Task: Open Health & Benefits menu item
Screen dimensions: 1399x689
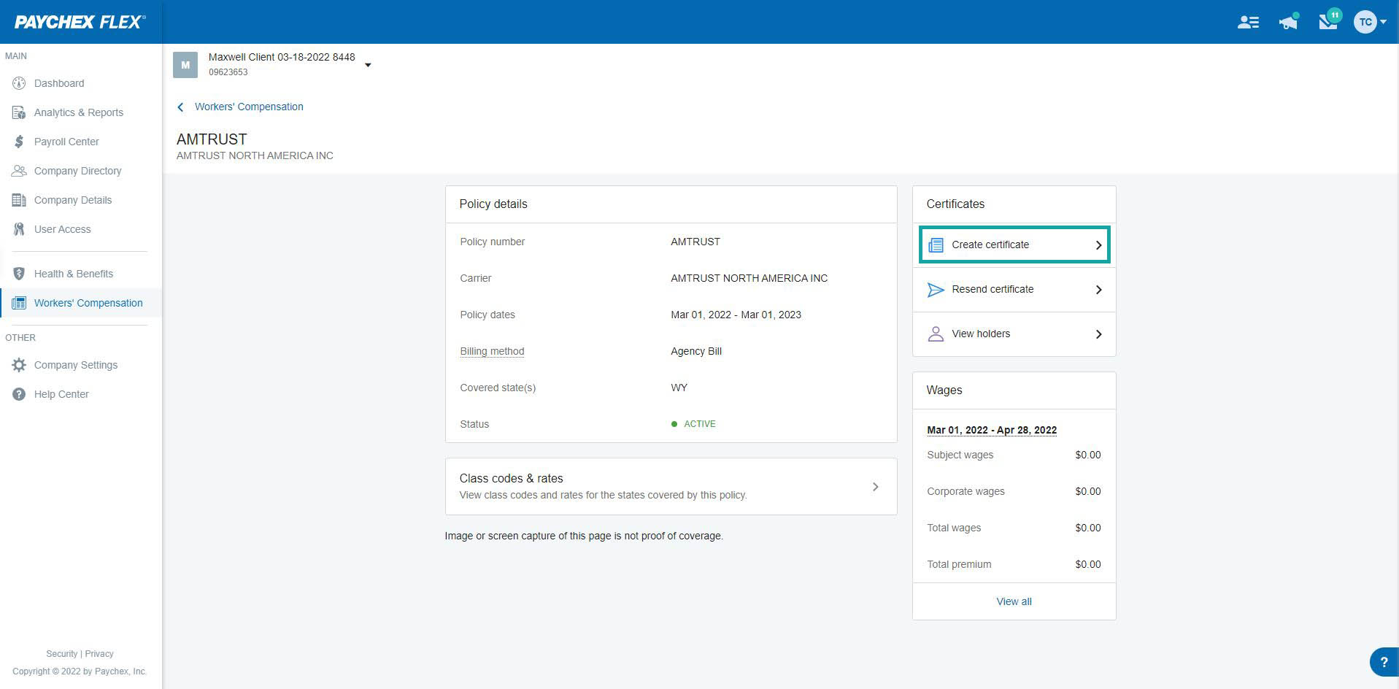Action: [74, 274]
